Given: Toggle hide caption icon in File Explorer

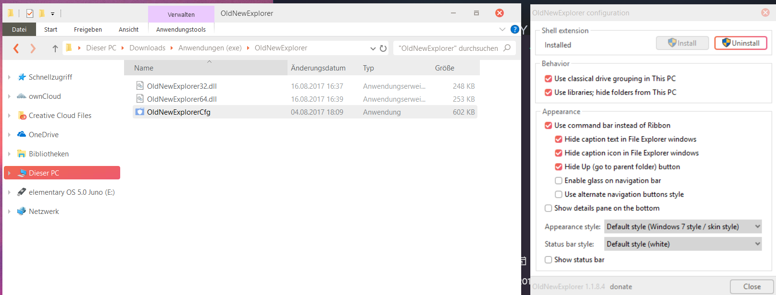Looking at the screenshot, I should [558, 153].
